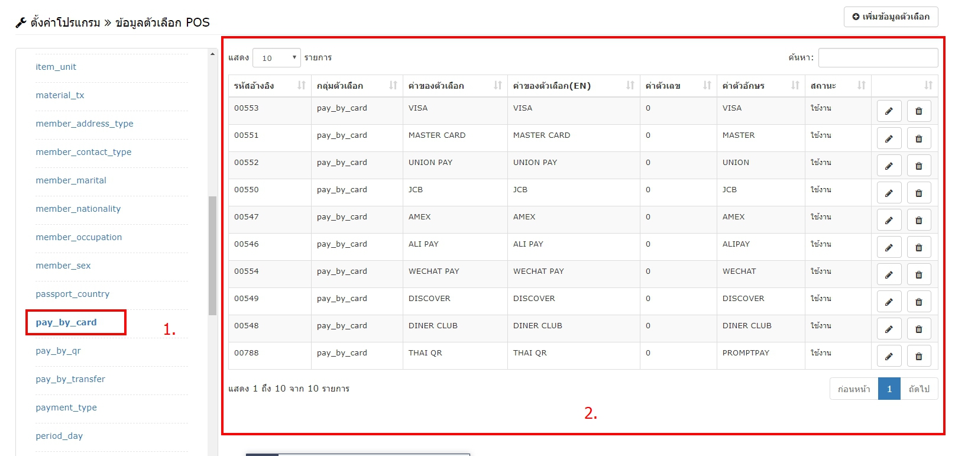Sort by กลุ่มตัวเลือก column arrows

tap(393, 86)
